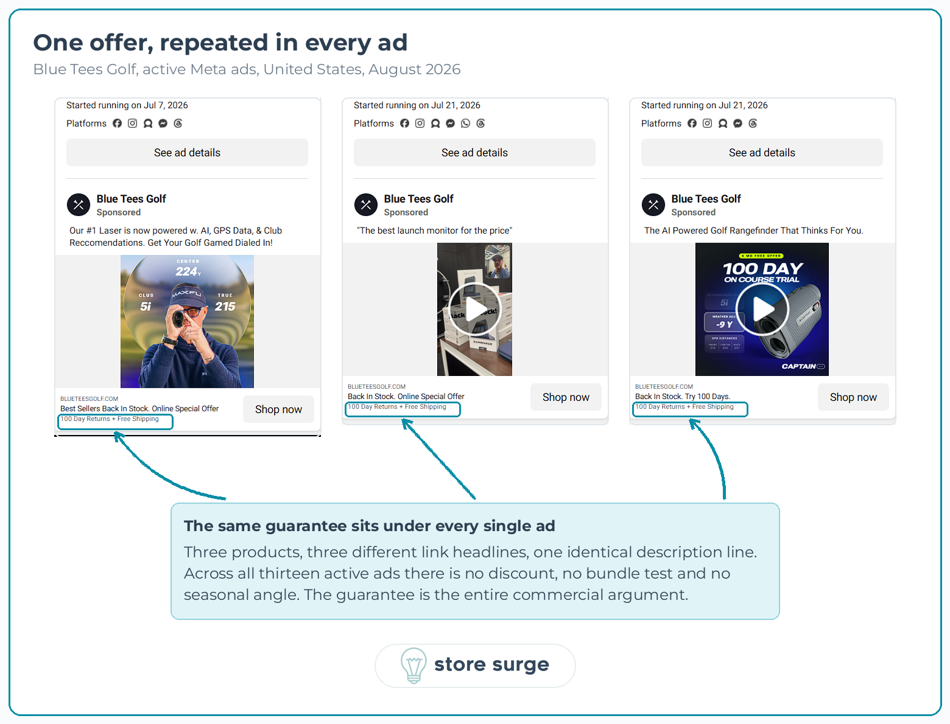The width and height of the screenshot is (950, 724).
Task: Click Blue Tees Golf avatar in first ad
Action: (x=79, y=205)
